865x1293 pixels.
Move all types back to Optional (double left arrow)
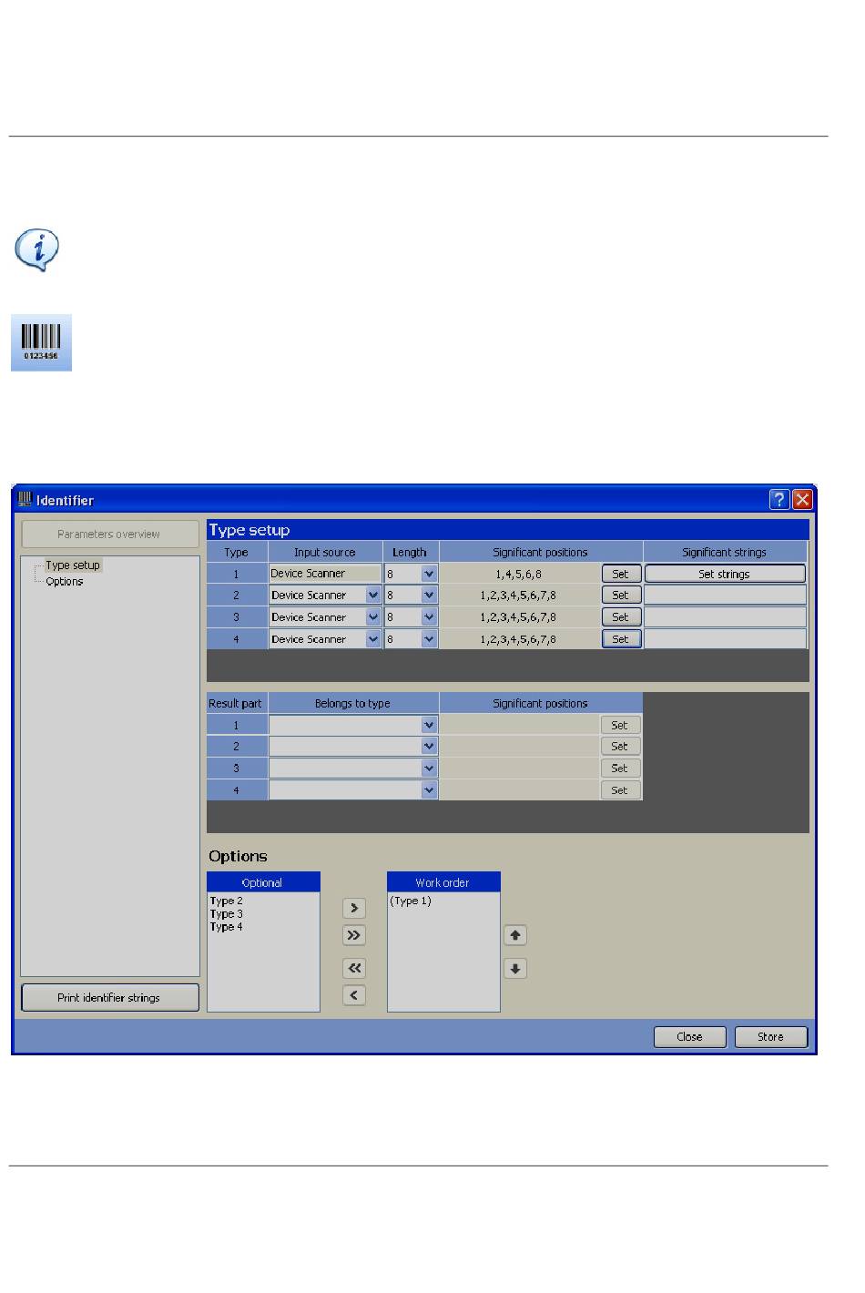pos(354,968)
